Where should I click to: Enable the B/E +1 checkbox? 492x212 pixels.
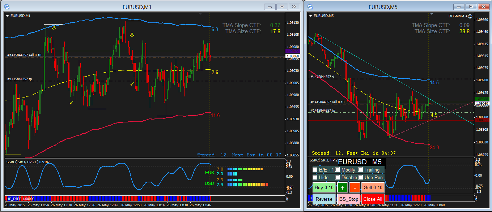click(315, 170)
